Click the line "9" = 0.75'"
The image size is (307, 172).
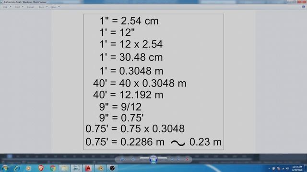(x=121, y=118)
